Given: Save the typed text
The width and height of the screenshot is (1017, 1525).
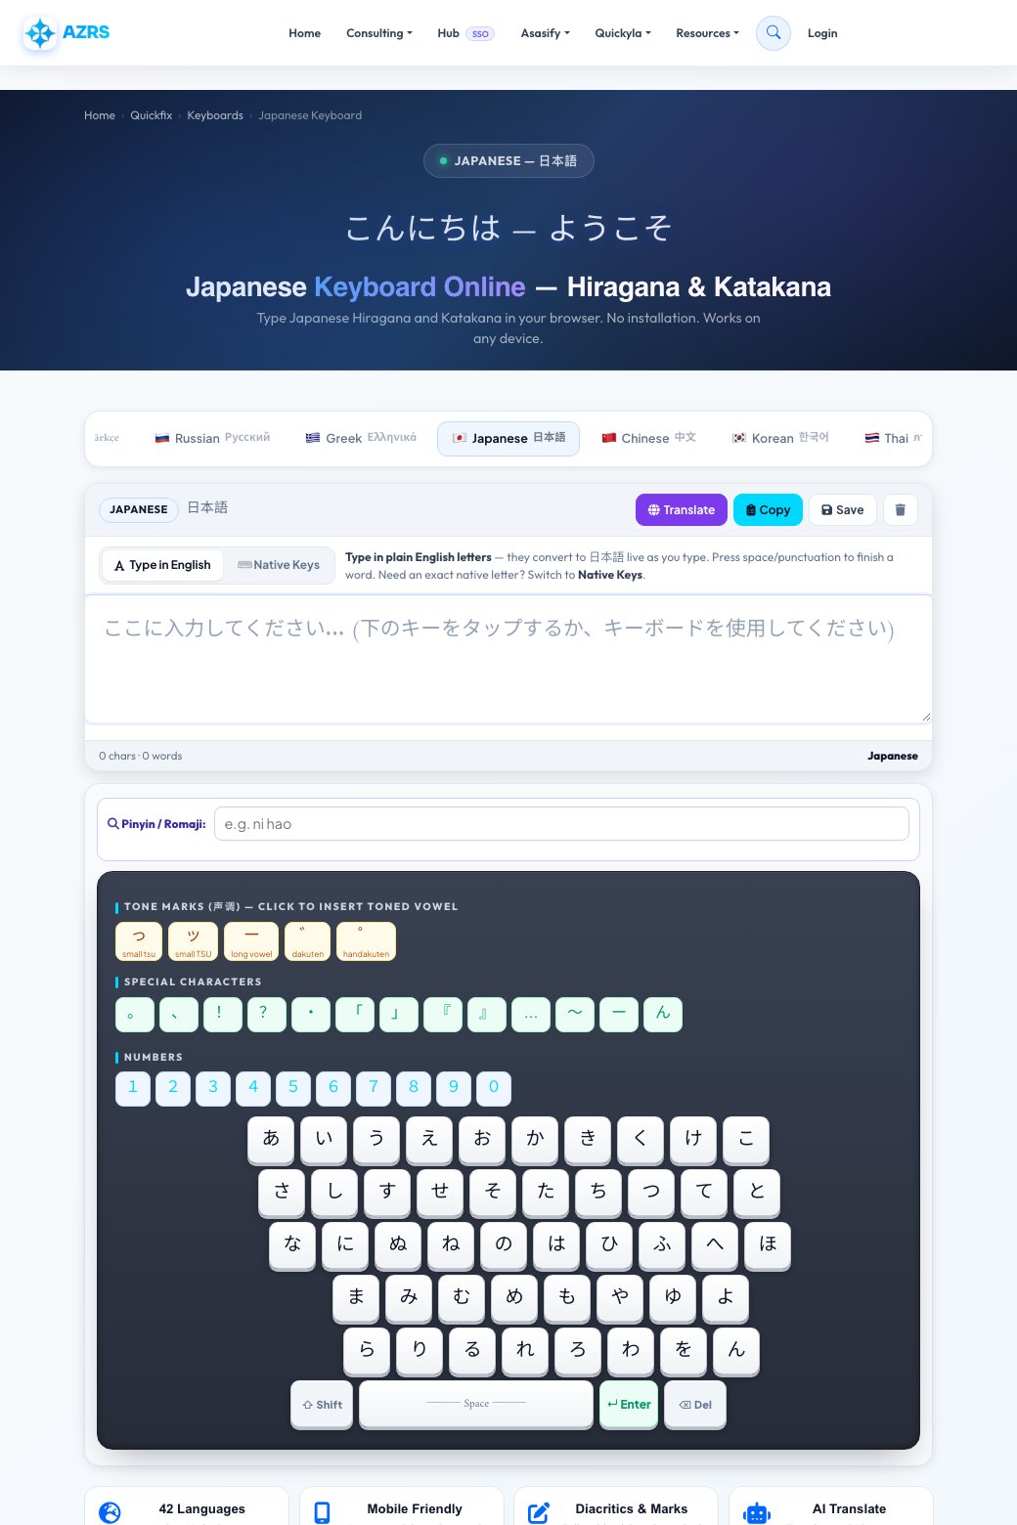Looking at the screenshot, I should (x=842, y=509).
